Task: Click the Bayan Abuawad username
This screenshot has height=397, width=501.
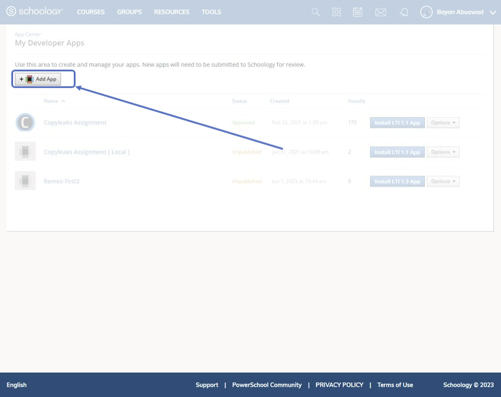Action: [460, 12]
